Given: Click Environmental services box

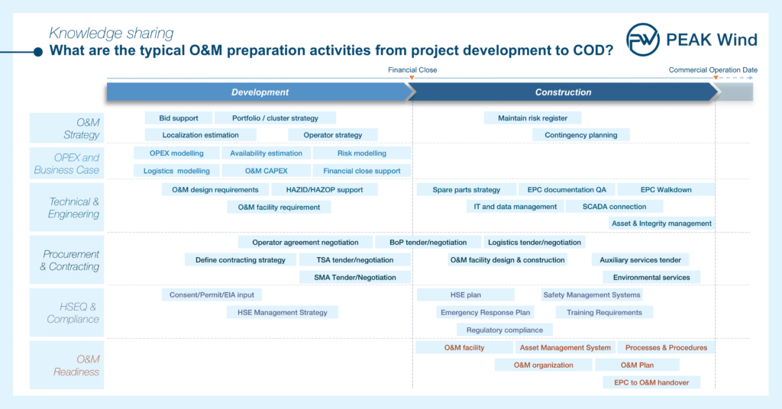Looking at the screenshot, I should (x=651, y=277).
